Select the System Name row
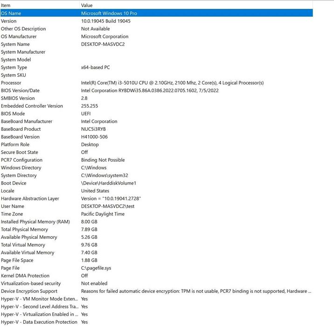This screenshot has width=334, height=327. click(157, 44)
